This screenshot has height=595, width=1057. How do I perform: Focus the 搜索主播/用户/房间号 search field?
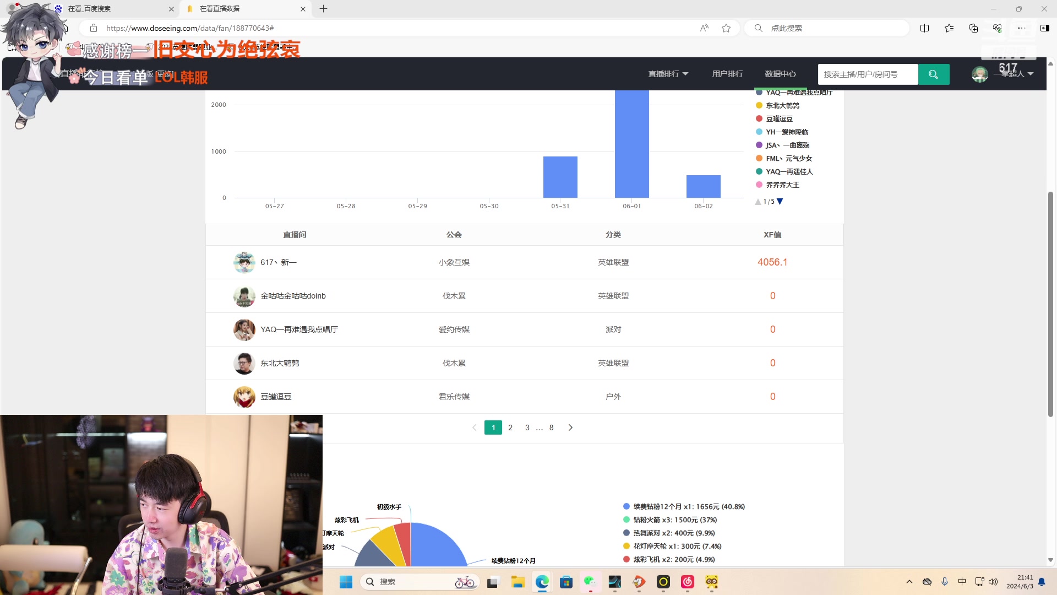coord(868,74)
